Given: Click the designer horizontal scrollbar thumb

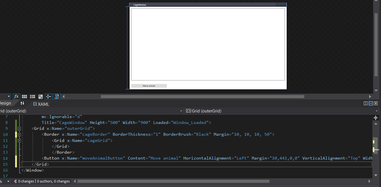Looking at the screenshot, I should coord(202,97).
